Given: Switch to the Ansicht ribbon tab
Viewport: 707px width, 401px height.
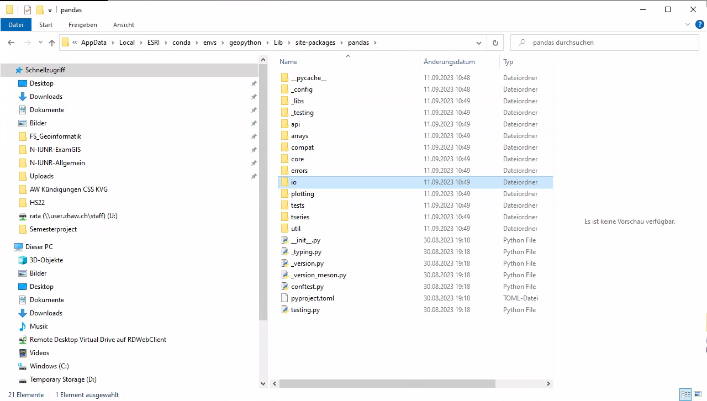Looking at the screenshot, I should [123, 25].
